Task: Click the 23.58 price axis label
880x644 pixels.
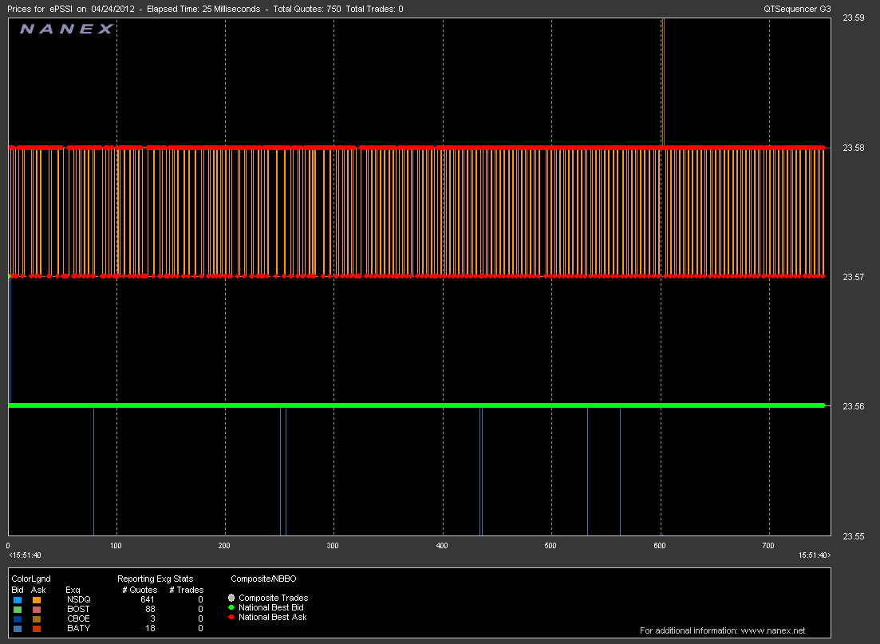Action: click(853, 148)
